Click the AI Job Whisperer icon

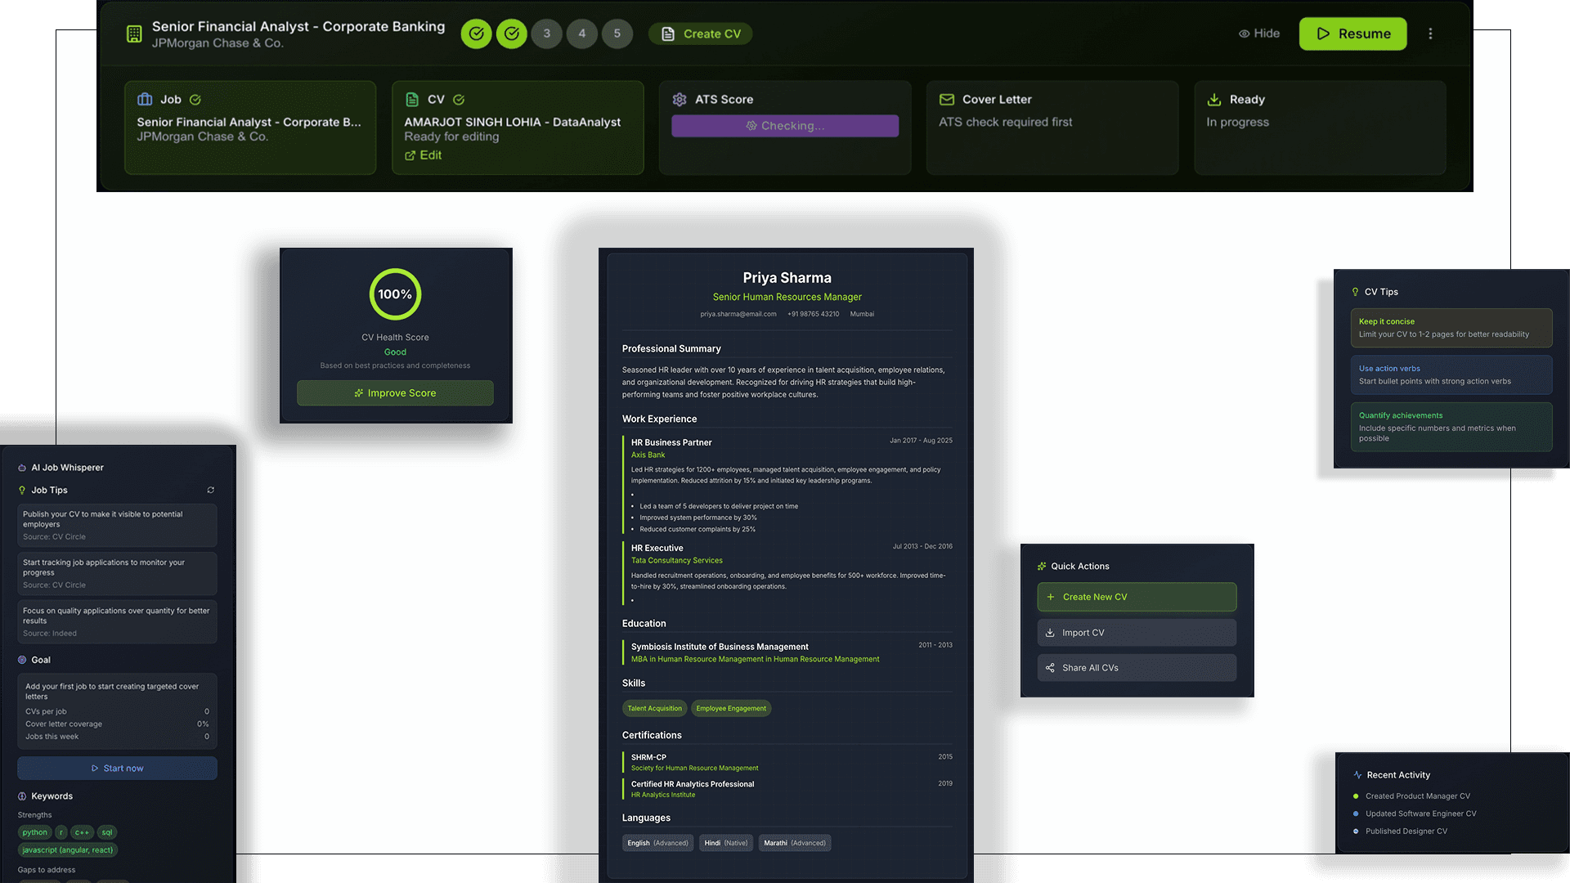tap(22, 468)
